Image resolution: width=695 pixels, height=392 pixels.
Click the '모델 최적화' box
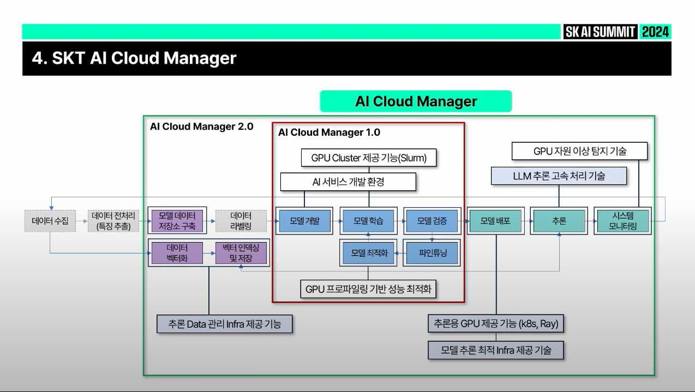pos(368,253)
